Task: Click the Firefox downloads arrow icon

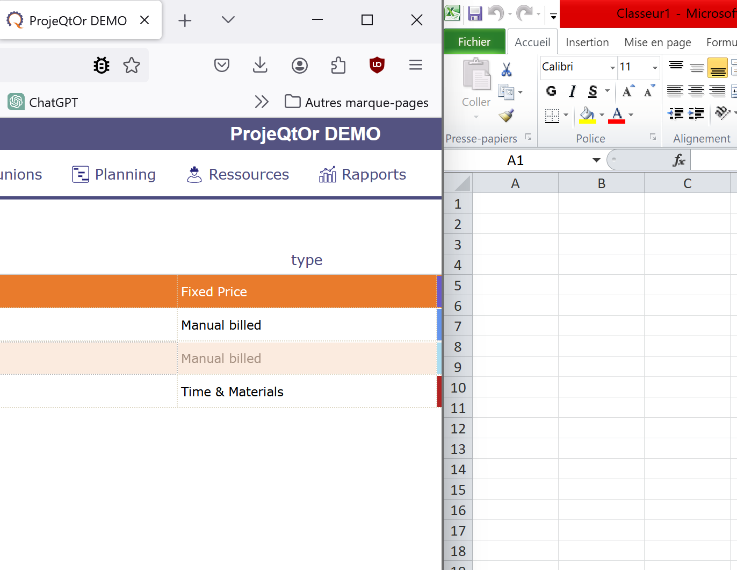Action: (x=260, y=65)
